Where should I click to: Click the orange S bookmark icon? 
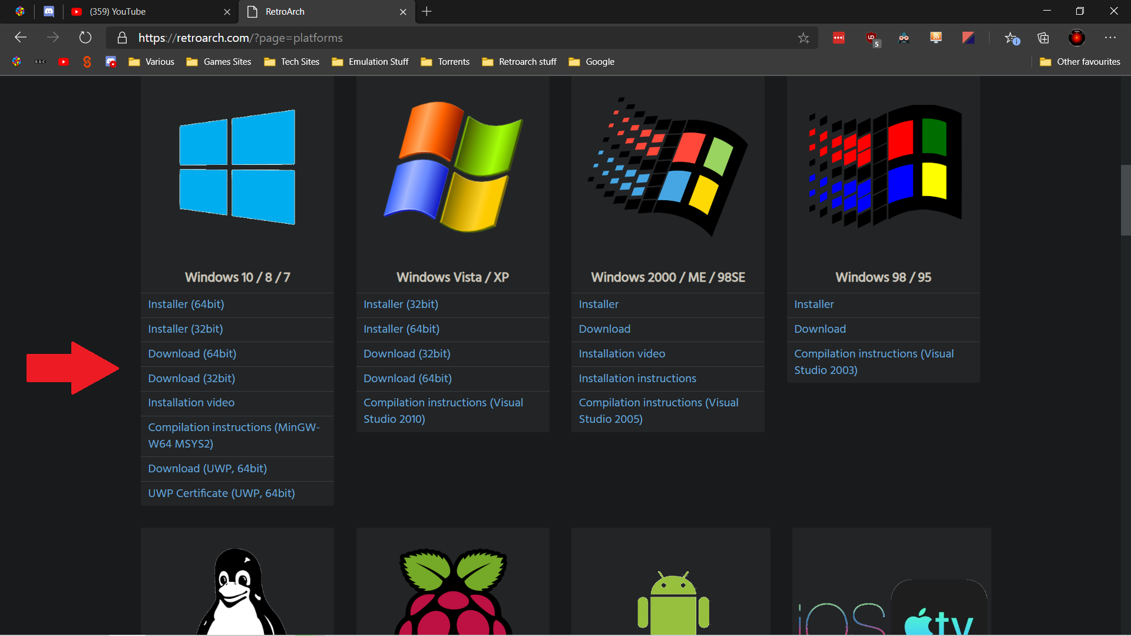(87, 62)
